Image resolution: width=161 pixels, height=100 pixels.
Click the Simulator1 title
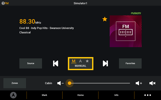[80, 3]
